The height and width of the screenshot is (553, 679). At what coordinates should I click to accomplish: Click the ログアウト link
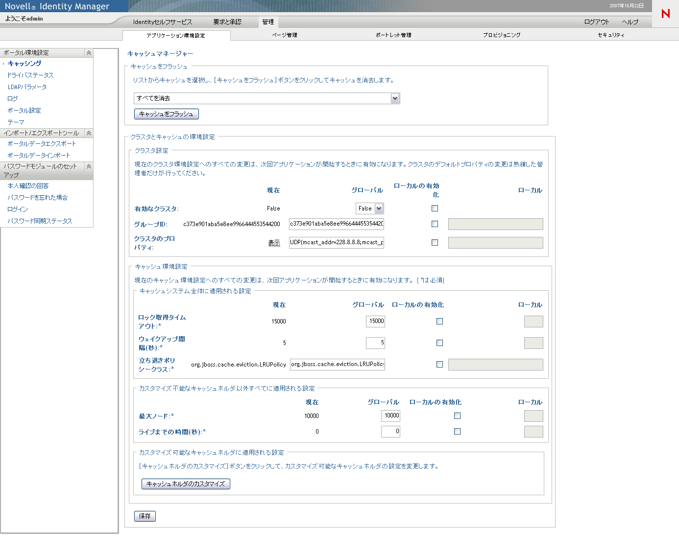click(x=597, y=22)
